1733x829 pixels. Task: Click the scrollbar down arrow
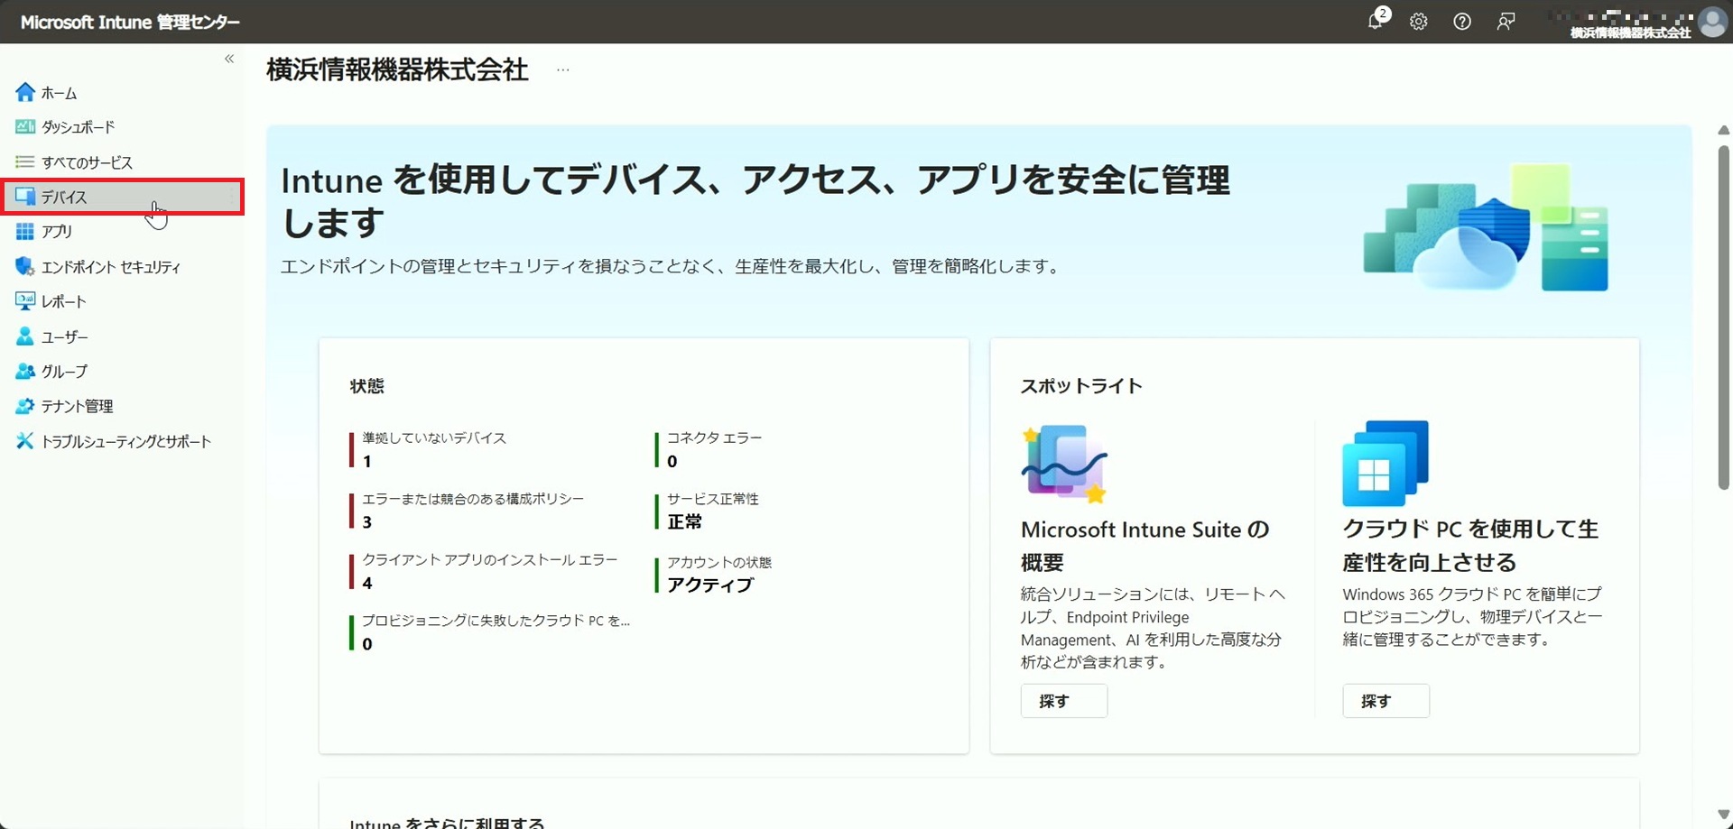click(x=1723, y=815)
